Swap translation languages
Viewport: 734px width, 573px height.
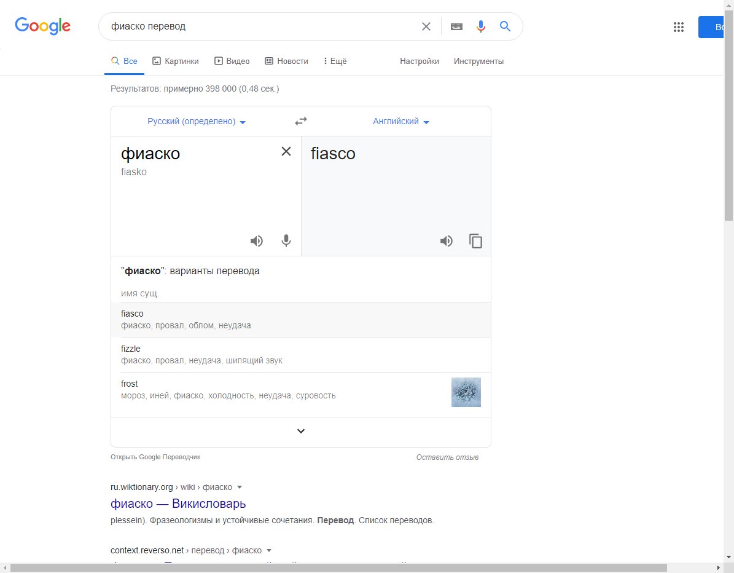[x=301, y=121]
